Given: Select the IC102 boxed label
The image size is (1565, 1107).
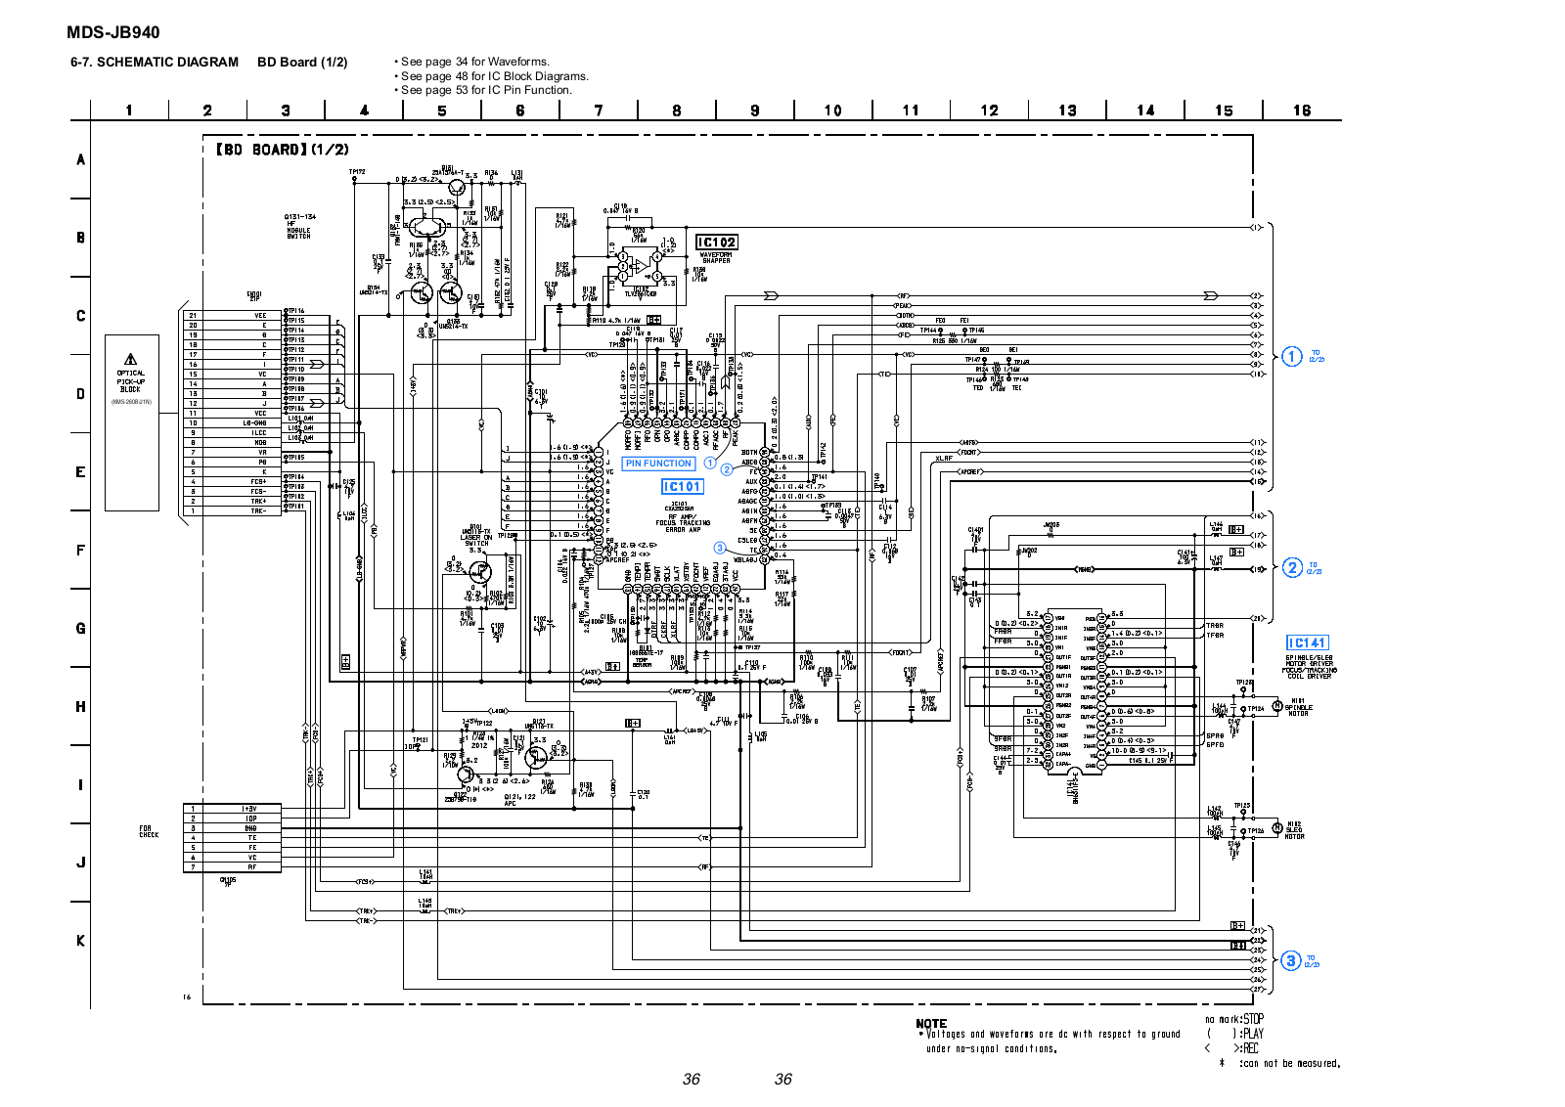Looking at the screenshot, I should coord(716,242).
